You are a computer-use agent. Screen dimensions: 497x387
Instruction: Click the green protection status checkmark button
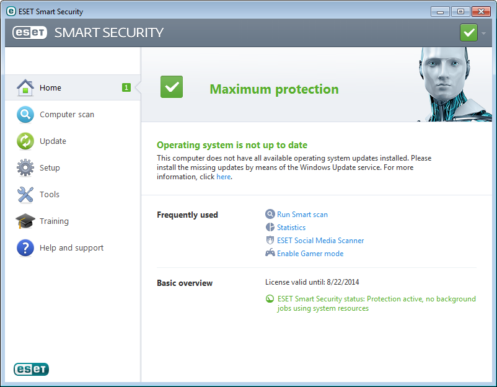pyautogui.click(x=468, y=33)
